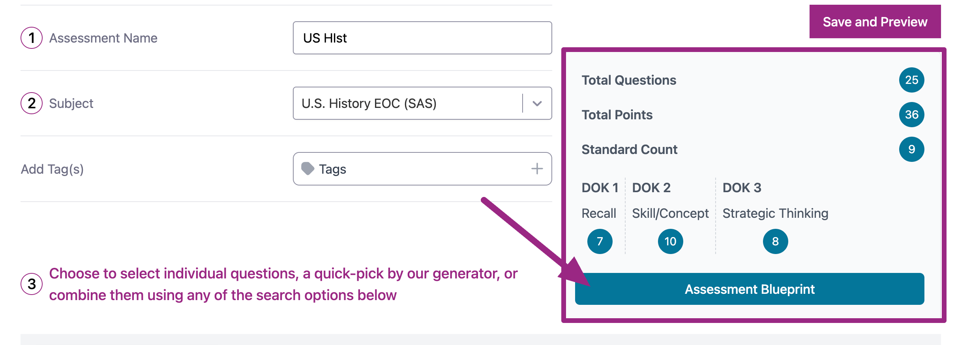This screenshot has width=956, height=345.
Task: Click the DOK 3 column header
Action: click(x=742, y=187)
